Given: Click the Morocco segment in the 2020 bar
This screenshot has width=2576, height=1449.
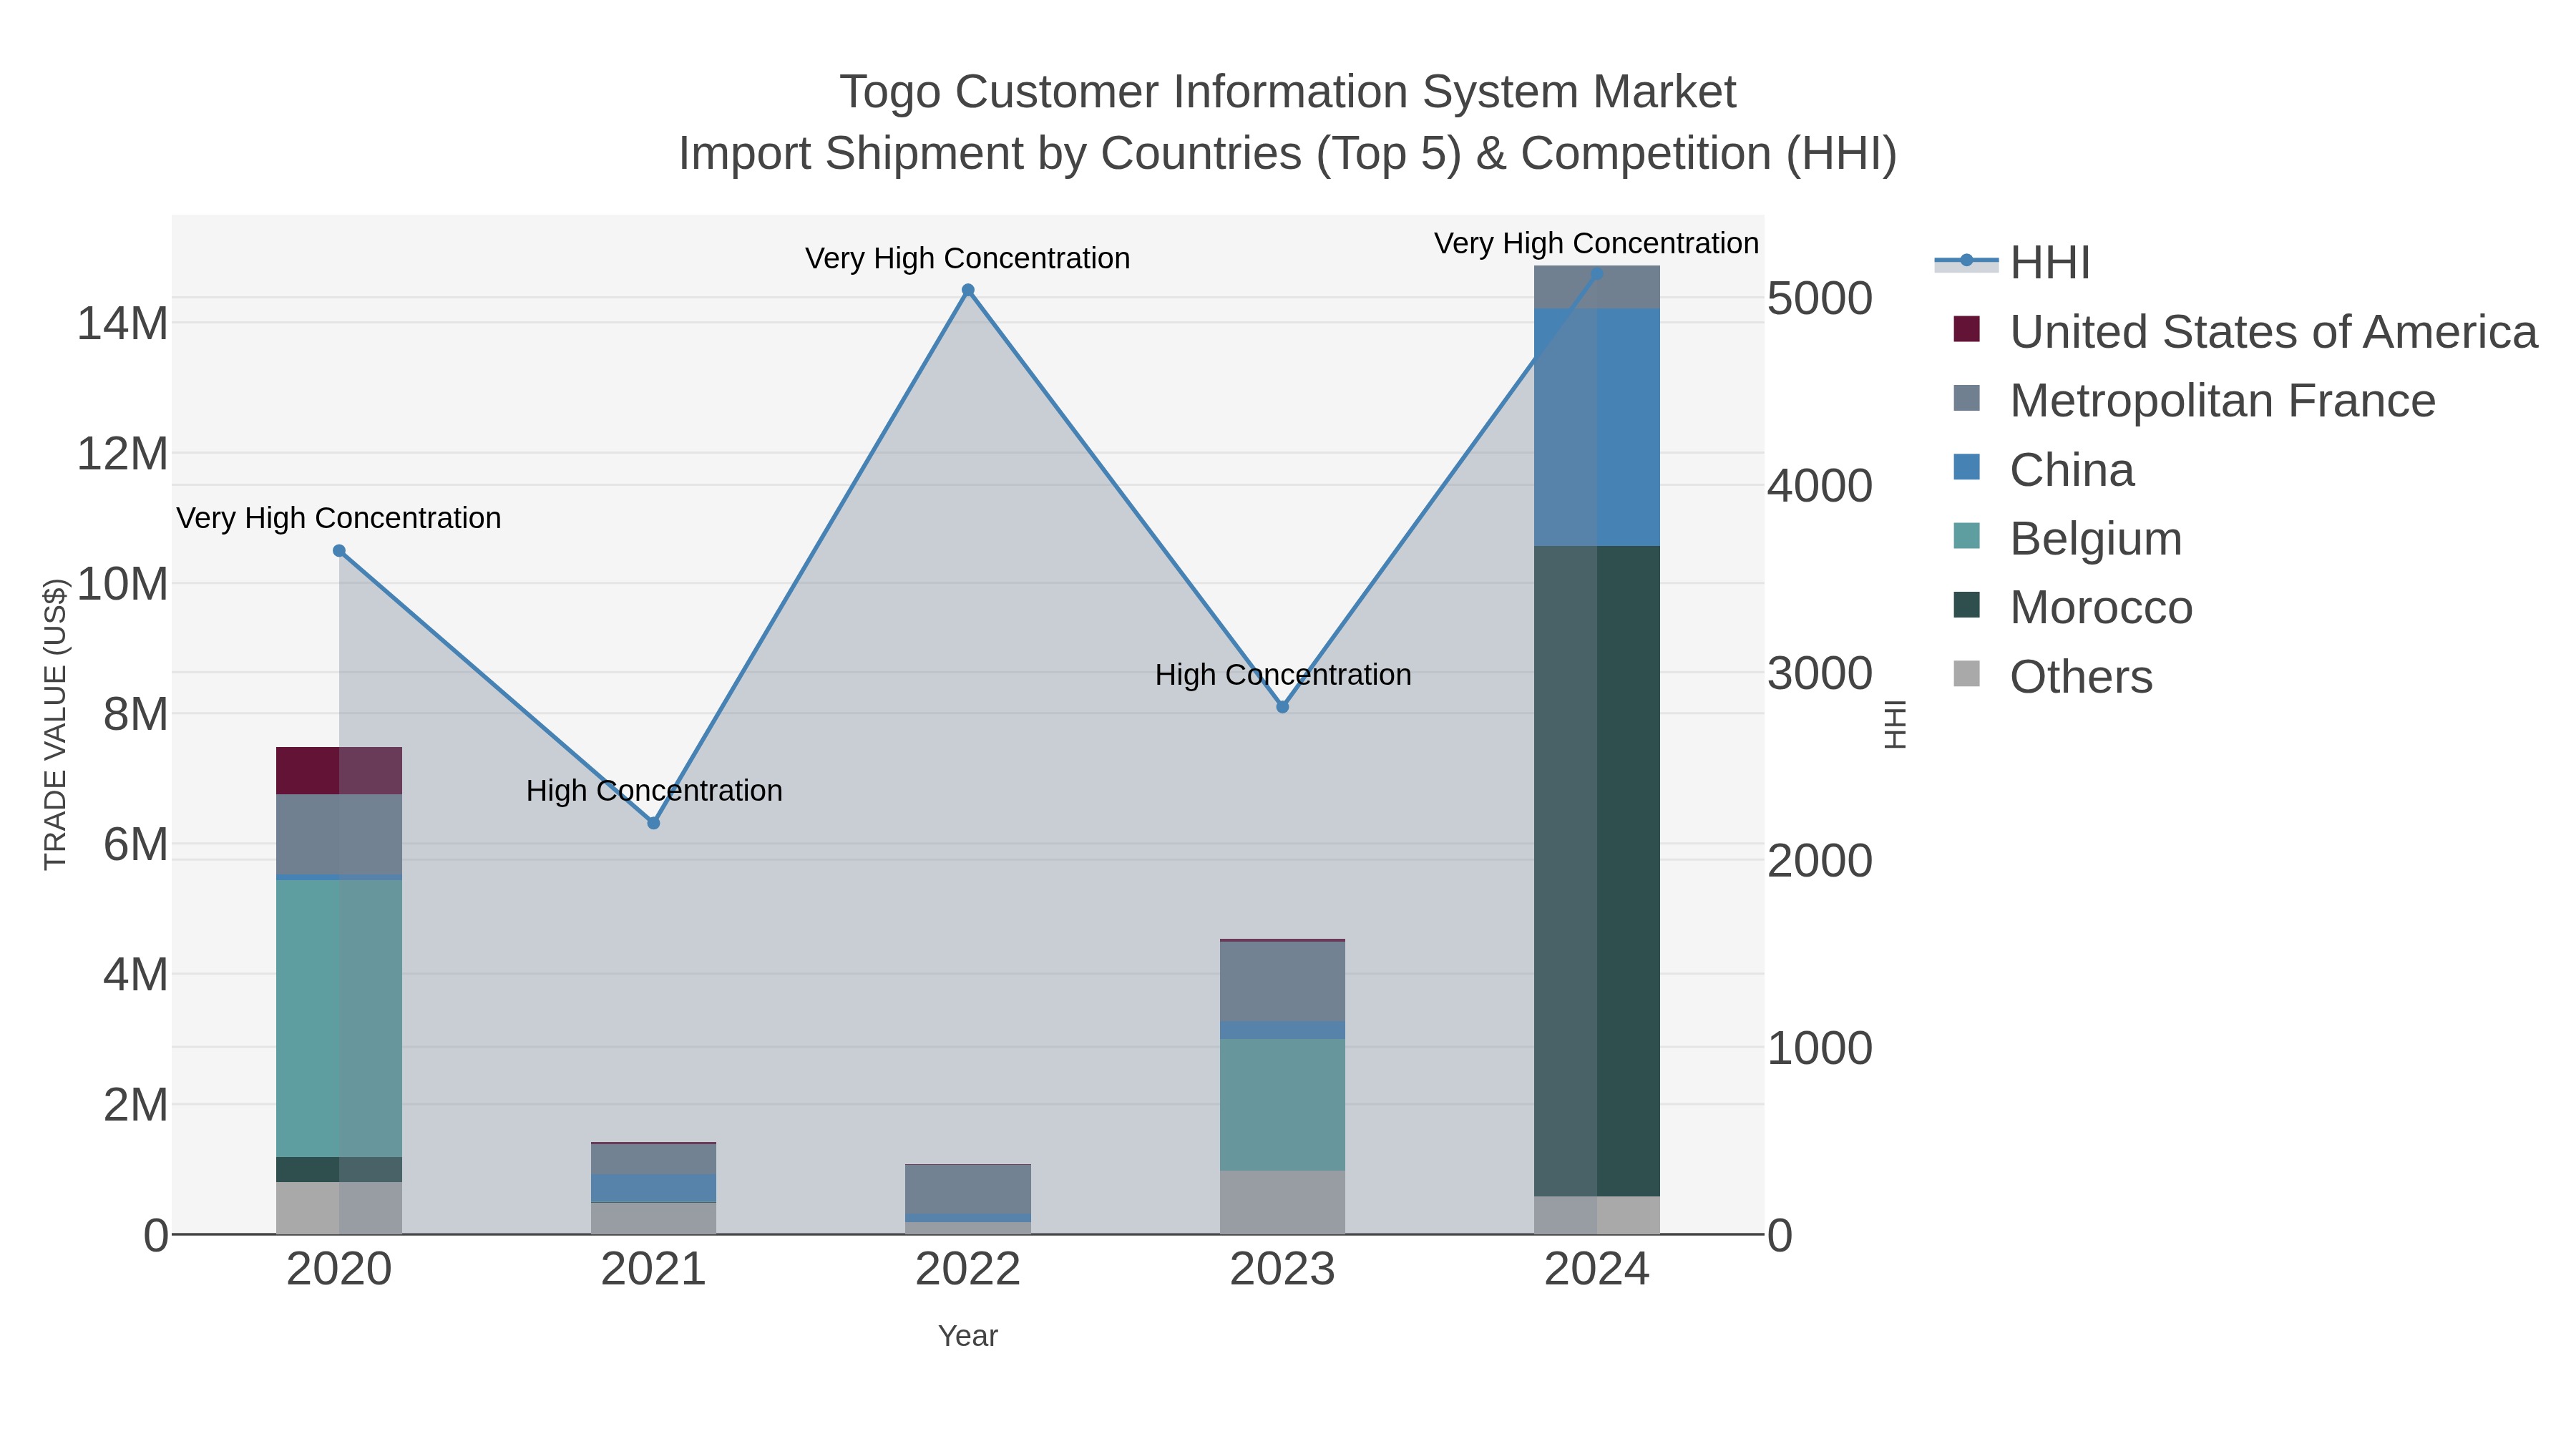Looking at the screenshot, I should (339, 1169).
